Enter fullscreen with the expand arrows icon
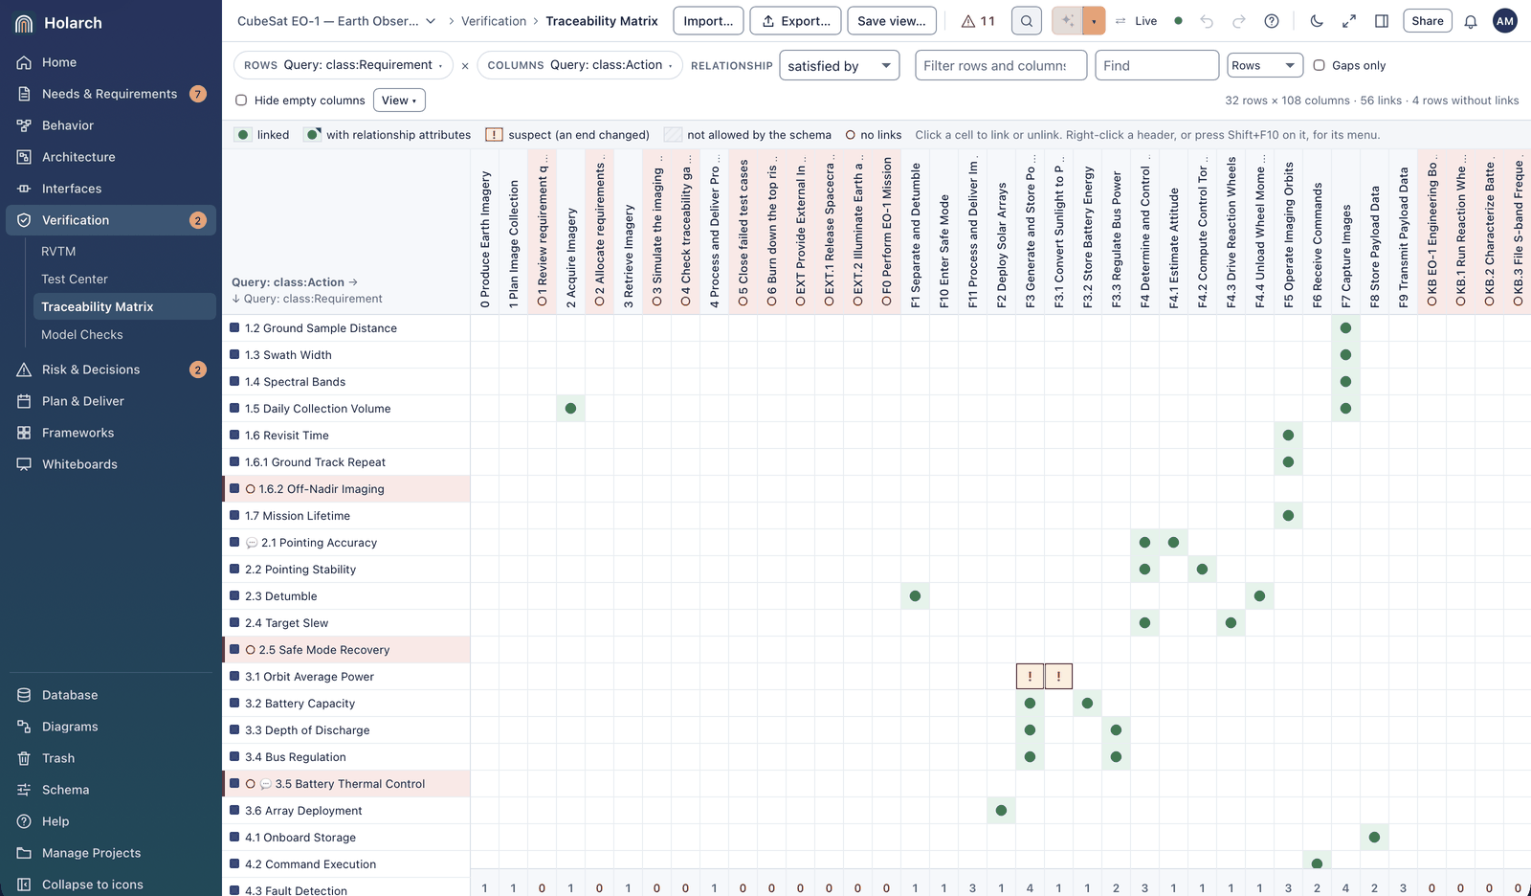The image size is (1531, 896). pos(1349,21)
